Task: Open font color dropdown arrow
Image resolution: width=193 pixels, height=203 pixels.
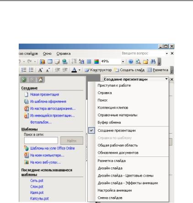Action: (80, 70)
